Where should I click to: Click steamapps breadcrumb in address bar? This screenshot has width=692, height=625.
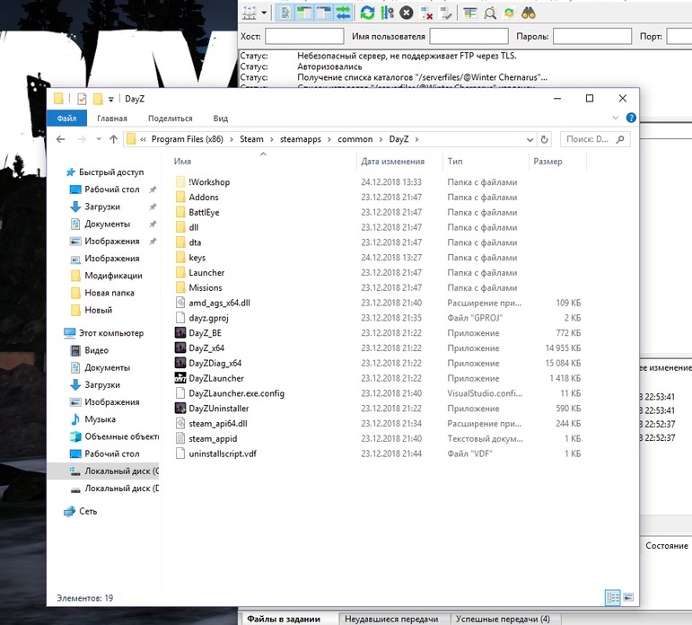tap(301, 139)
